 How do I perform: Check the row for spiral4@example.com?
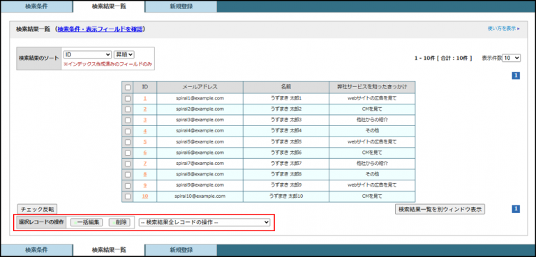[x=128, y=131]
